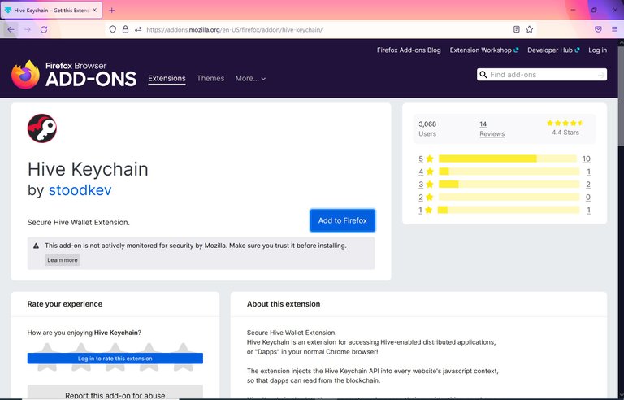Click the About this extension heading
This screenshot has width=624, height=400.
284,304
